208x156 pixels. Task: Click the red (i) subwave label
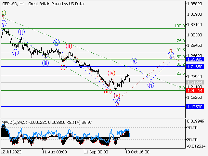pyautogui.click(x=63, y=68)
